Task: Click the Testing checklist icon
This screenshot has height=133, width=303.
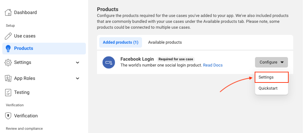Action: [8, 92]
